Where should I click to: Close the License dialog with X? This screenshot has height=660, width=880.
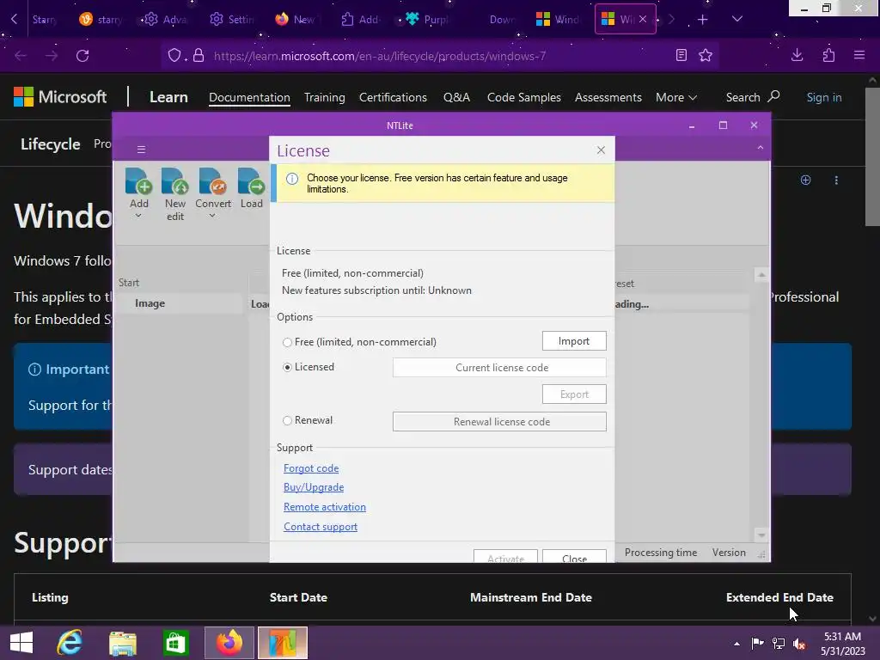click(601, 150)
